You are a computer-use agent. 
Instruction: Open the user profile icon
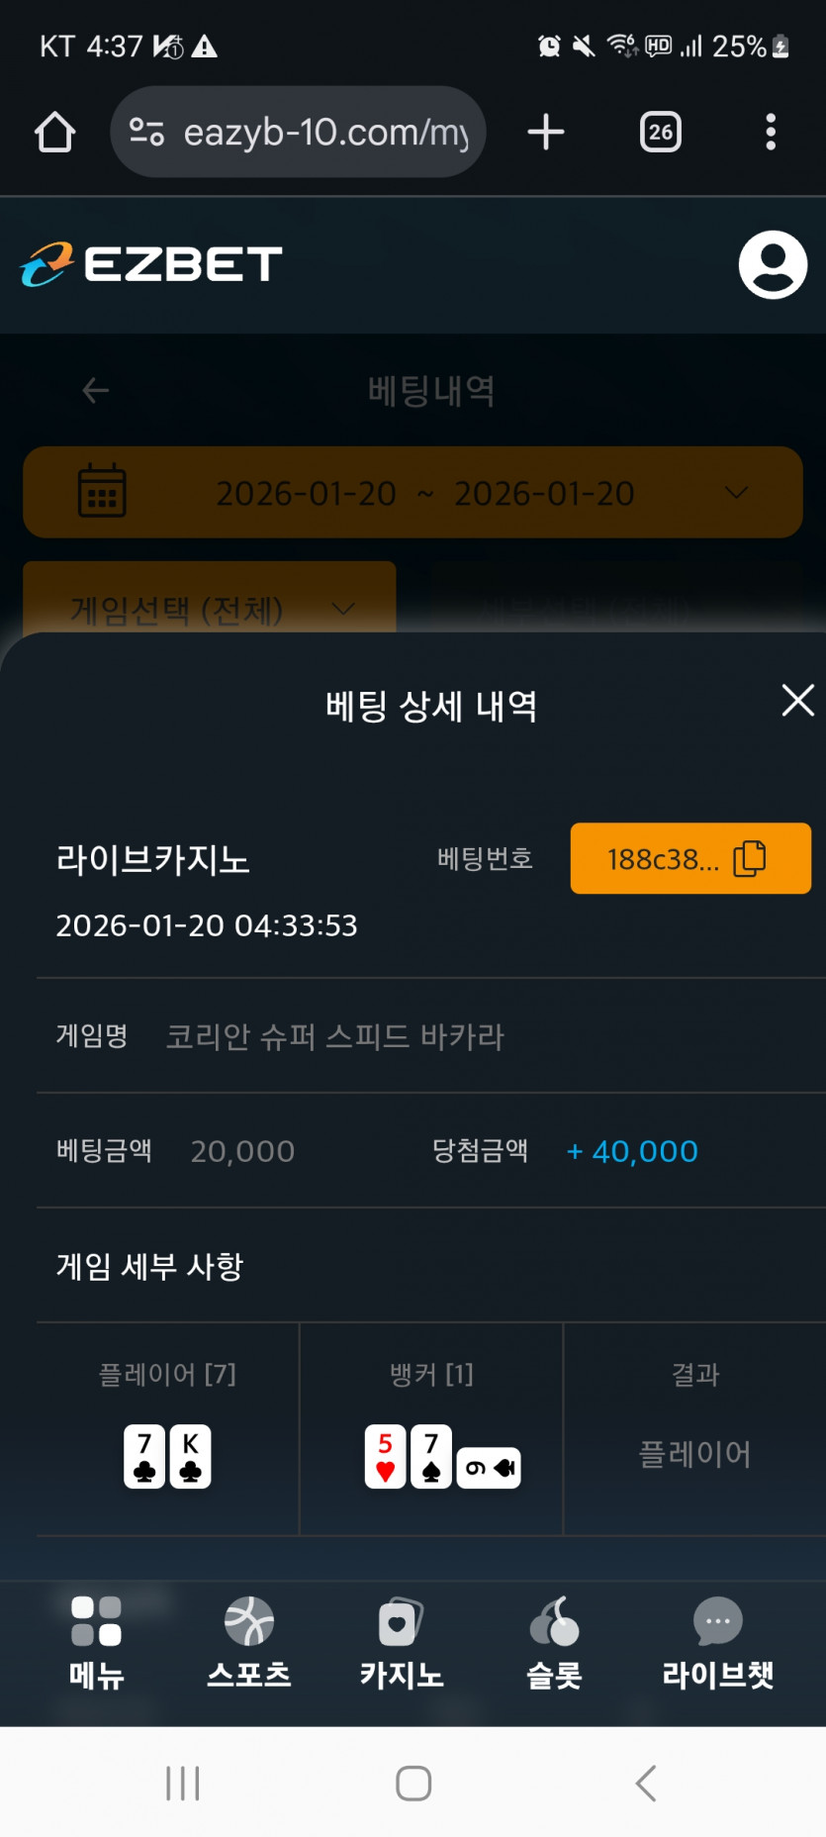pyautogui.click(x=773, y=264)
